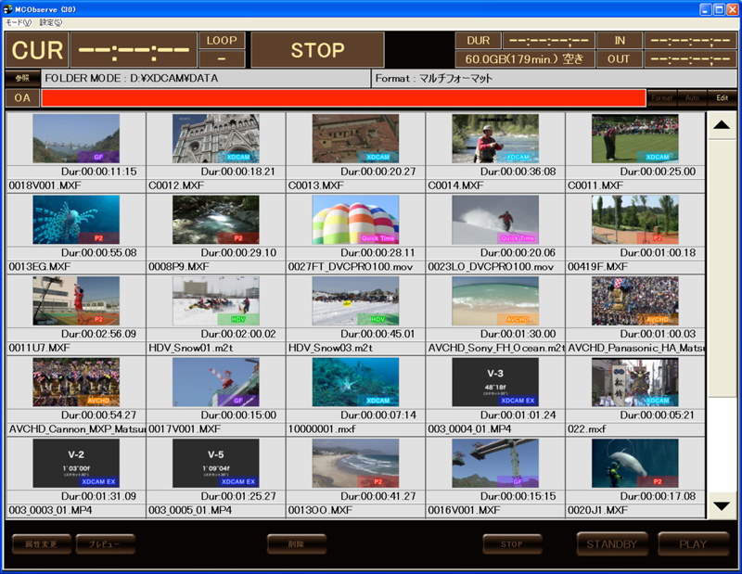The width and height of the screenshot is (742, 574).
Task: Click the OUT point button
Action: tap(619, 59)
